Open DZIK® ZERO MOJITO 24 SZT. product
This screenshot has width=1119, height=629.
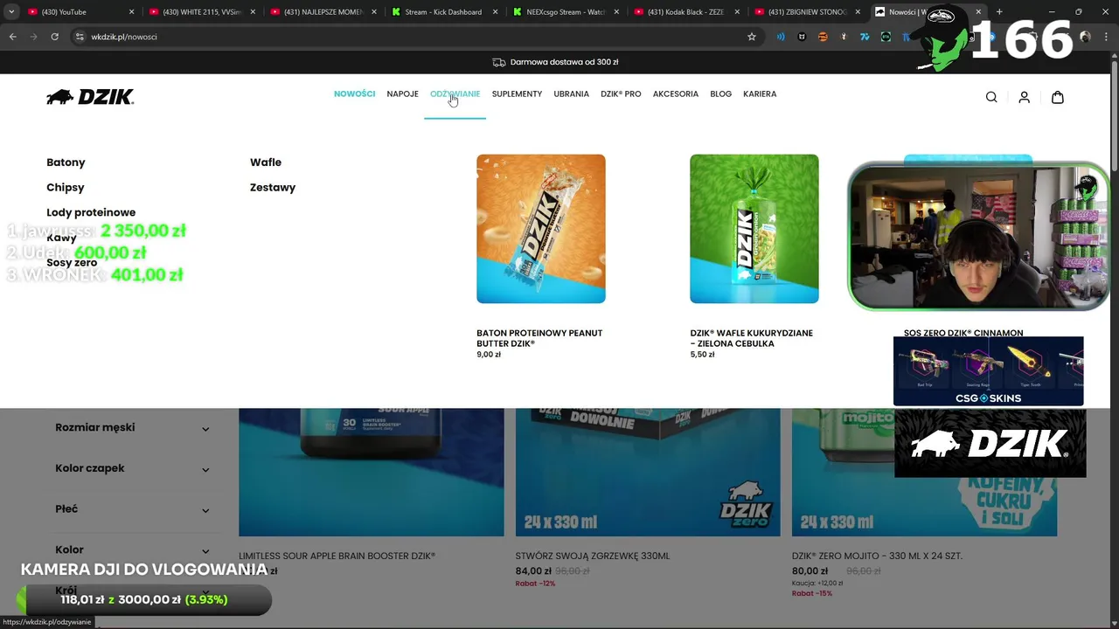(877, 556)
